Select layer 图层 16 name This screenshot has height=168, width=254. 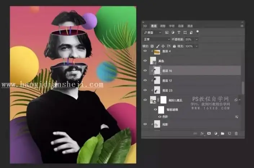167,71
